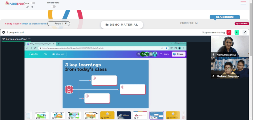Bookmark page with star icon
The height and width of the screenshot is (120, 253).
[x=166, y=48]
